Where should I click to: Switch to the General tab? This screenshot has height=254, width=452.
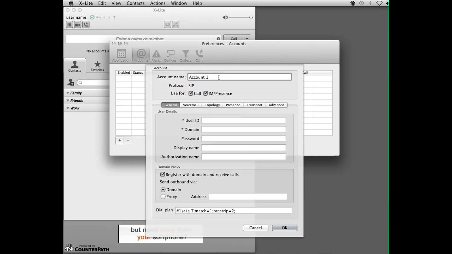coord(171,105)
